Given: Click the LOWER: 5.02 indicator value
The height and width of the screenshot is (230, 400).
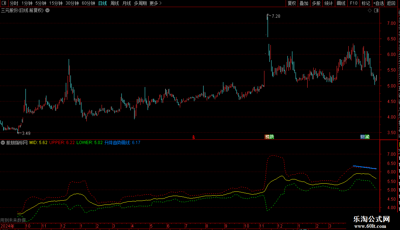Looking at the screenshot, I should click(90, 143).
